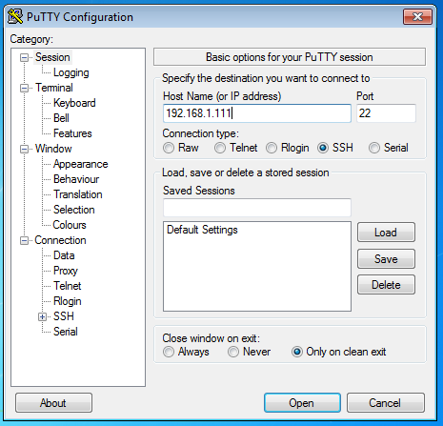
Task: Select the Raw connection type
Action: [169, 148]
